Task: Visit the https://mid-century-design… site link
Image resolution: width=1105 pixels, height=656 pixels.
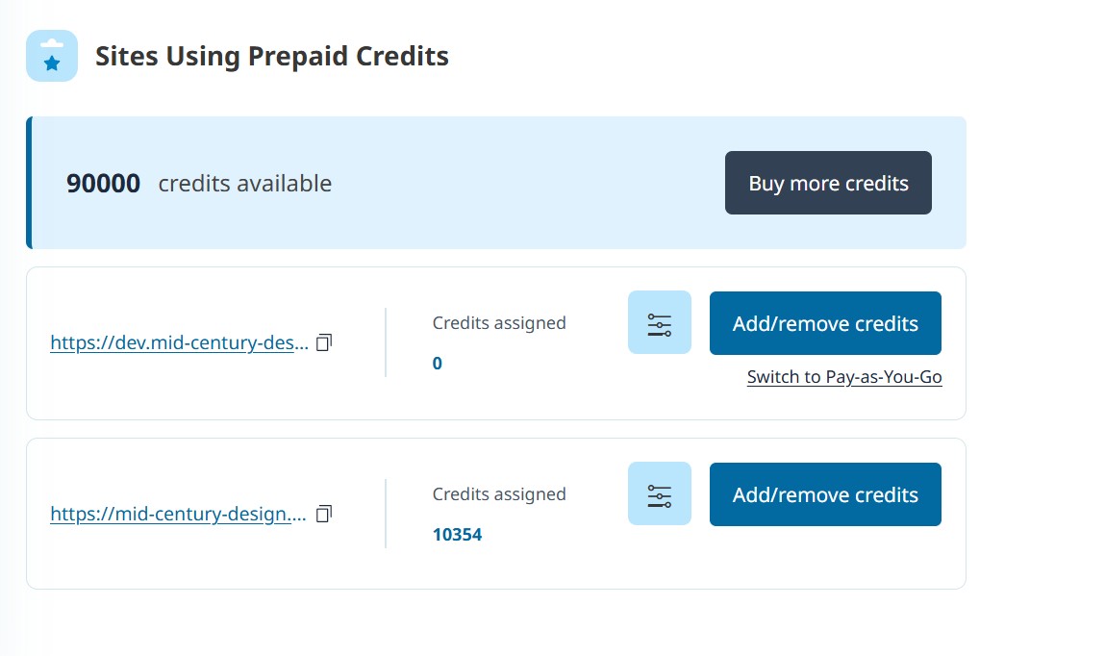Action: coord(178,514)
